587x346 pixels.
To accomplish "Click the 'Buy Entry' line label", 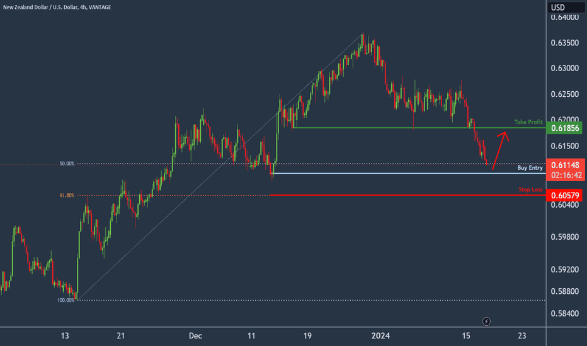I will (530, 167).
